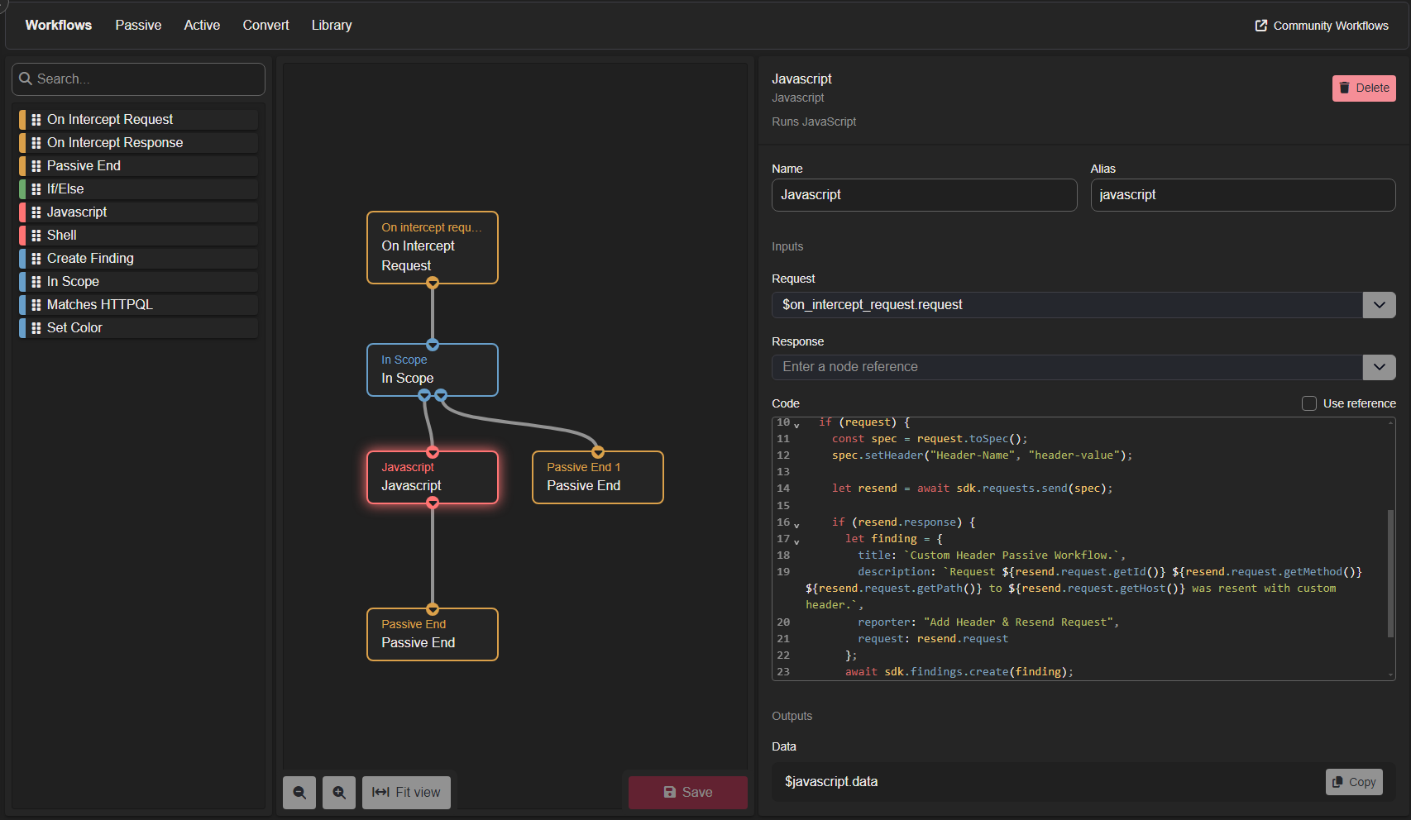Click the search magnifier icon
Viewport: 1411px width, 820px height.
[x=26, y=79]
